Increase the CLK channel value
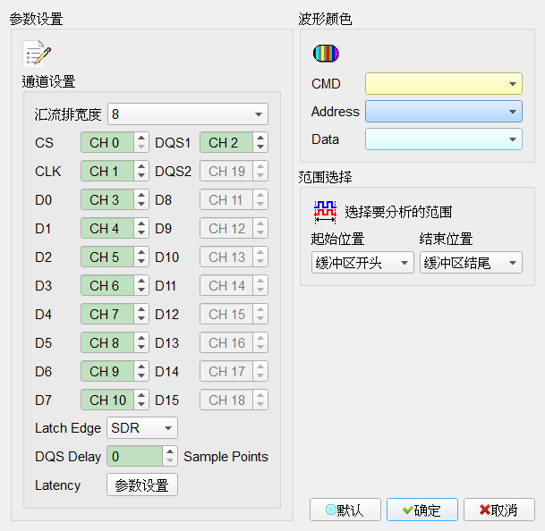The height and width of the screenshot is (531, 545). [141, 166]
